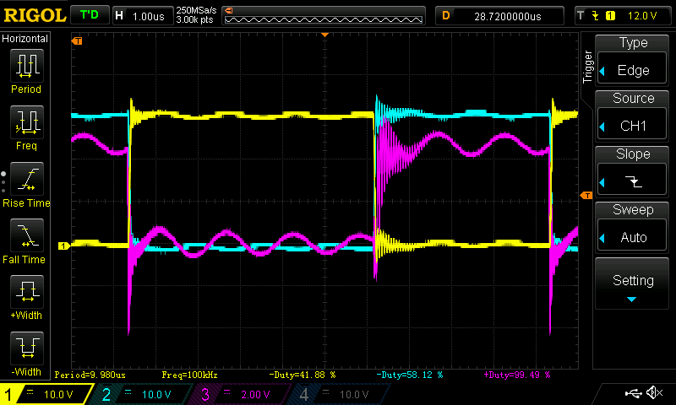Select the Rise Time measurement icon

(x=27, y=179)
